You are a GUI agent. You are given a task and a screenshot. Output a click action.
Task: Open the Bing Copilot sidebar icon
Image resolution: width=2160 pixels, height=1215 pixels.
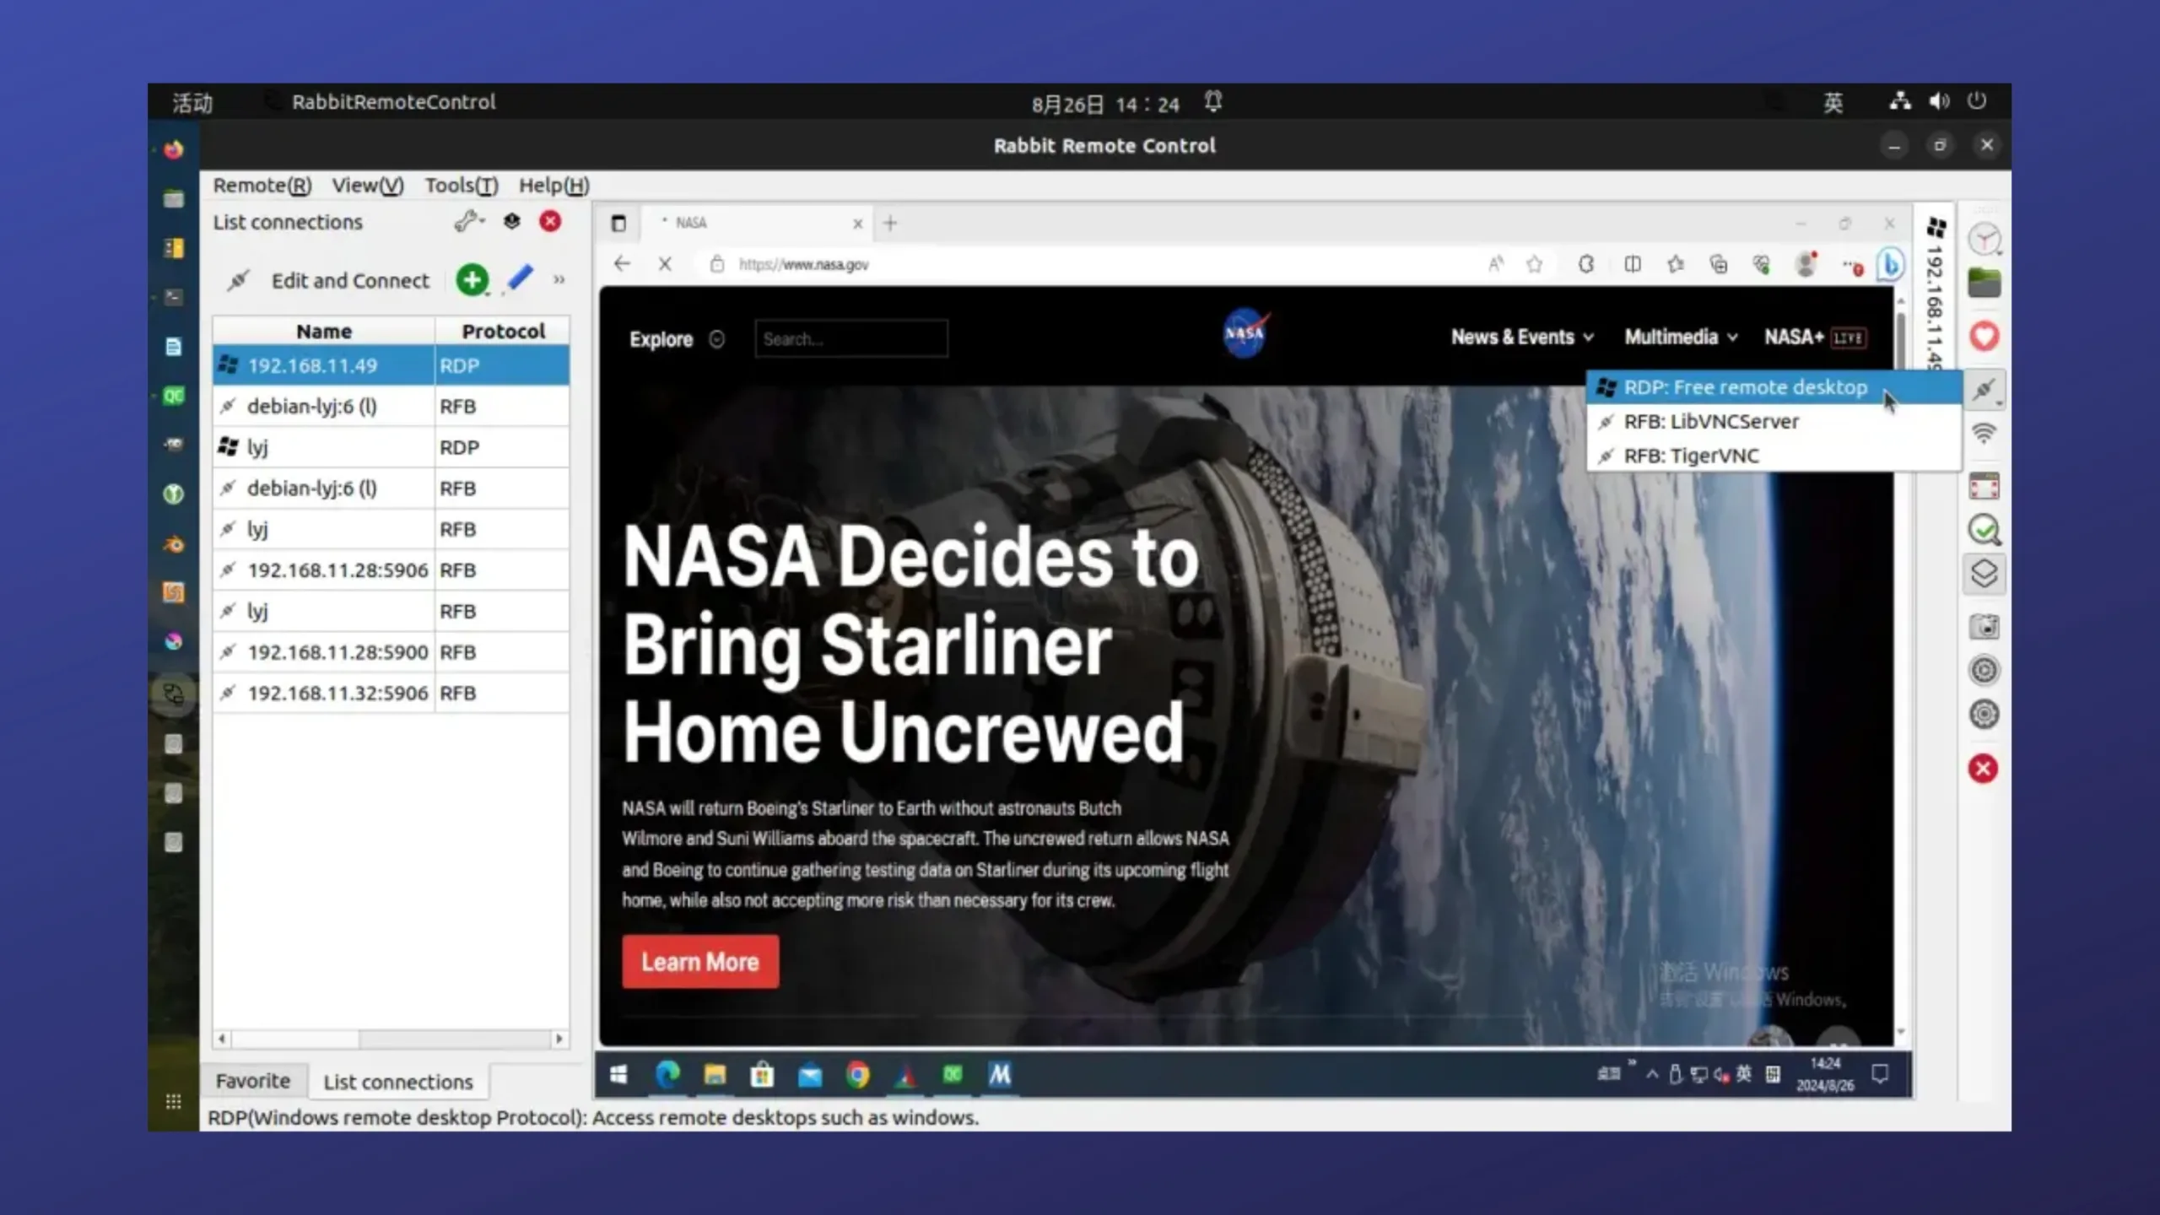[1891, 265]
